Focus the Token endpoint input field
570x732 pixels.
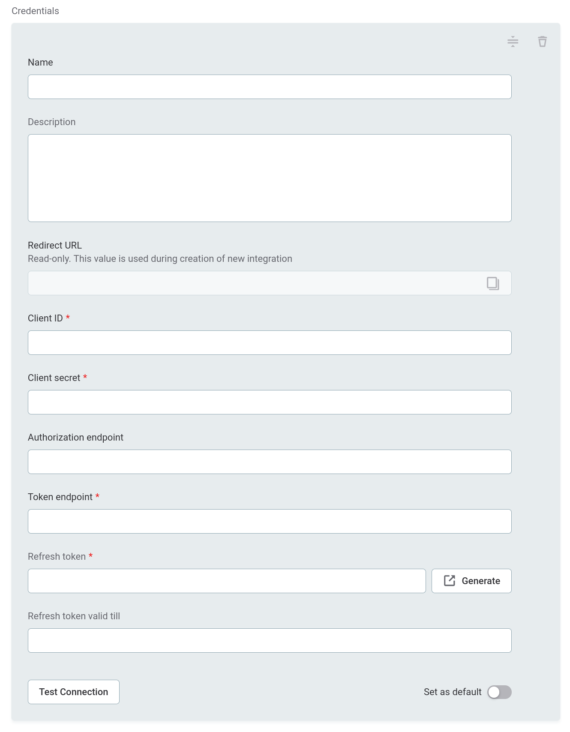click(x=270, y=522)
